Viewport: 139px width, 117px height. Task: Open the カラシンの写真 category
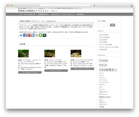(x=103, y=35)
